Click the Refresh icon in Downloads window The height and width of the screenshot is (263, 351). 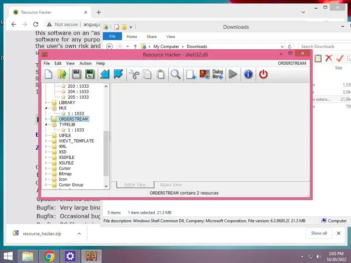[289, 47]
